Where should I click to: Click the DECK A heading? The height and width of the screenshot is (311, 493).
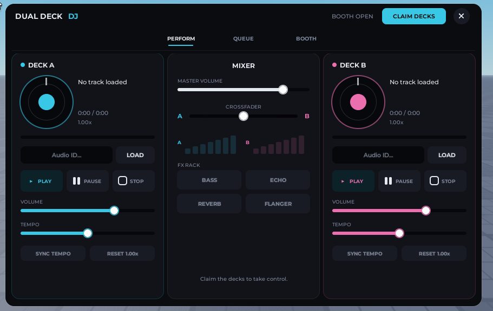click(41, 65)
